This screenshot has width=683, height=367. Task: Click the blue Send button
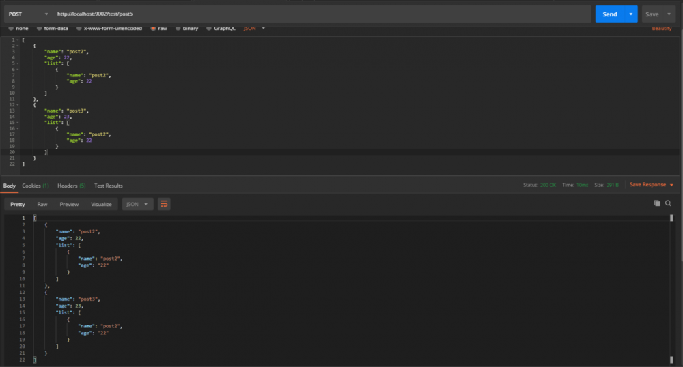[x=610, y=14]
